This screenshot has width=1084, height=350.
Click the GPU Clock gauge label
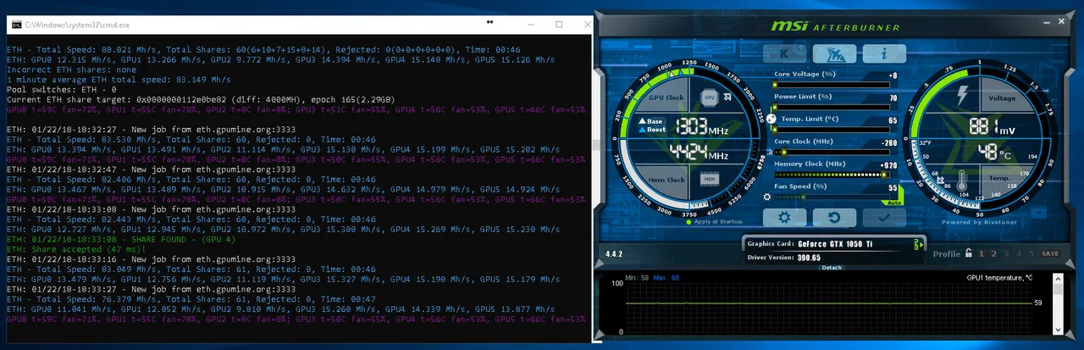point(666,98)
